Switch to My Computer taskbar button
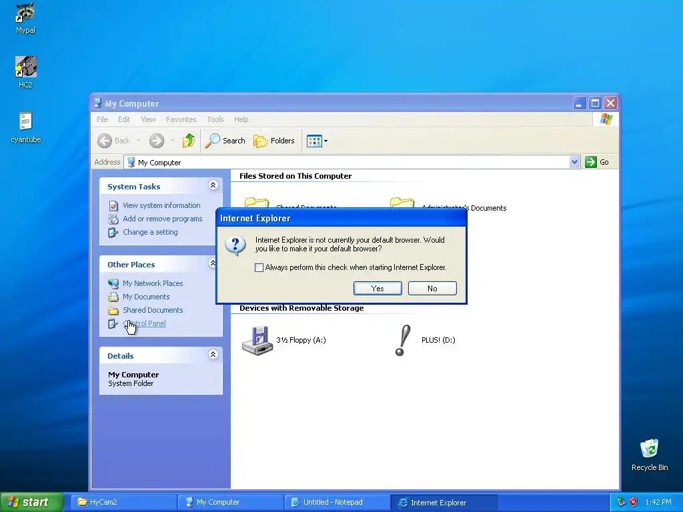This screenshot has height=512, width=683. click(x=231, y=503)
